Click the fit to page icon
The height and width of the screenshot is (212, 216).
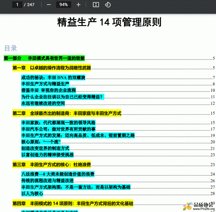click(x=96, y=5)
